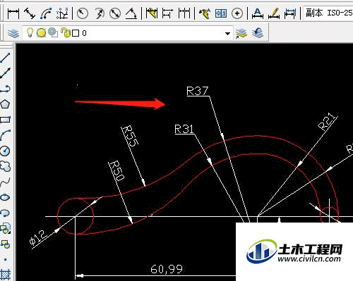Select the Ellipse tool
The height and width of the screenshot is (281, 353).
tap(5, 197)
